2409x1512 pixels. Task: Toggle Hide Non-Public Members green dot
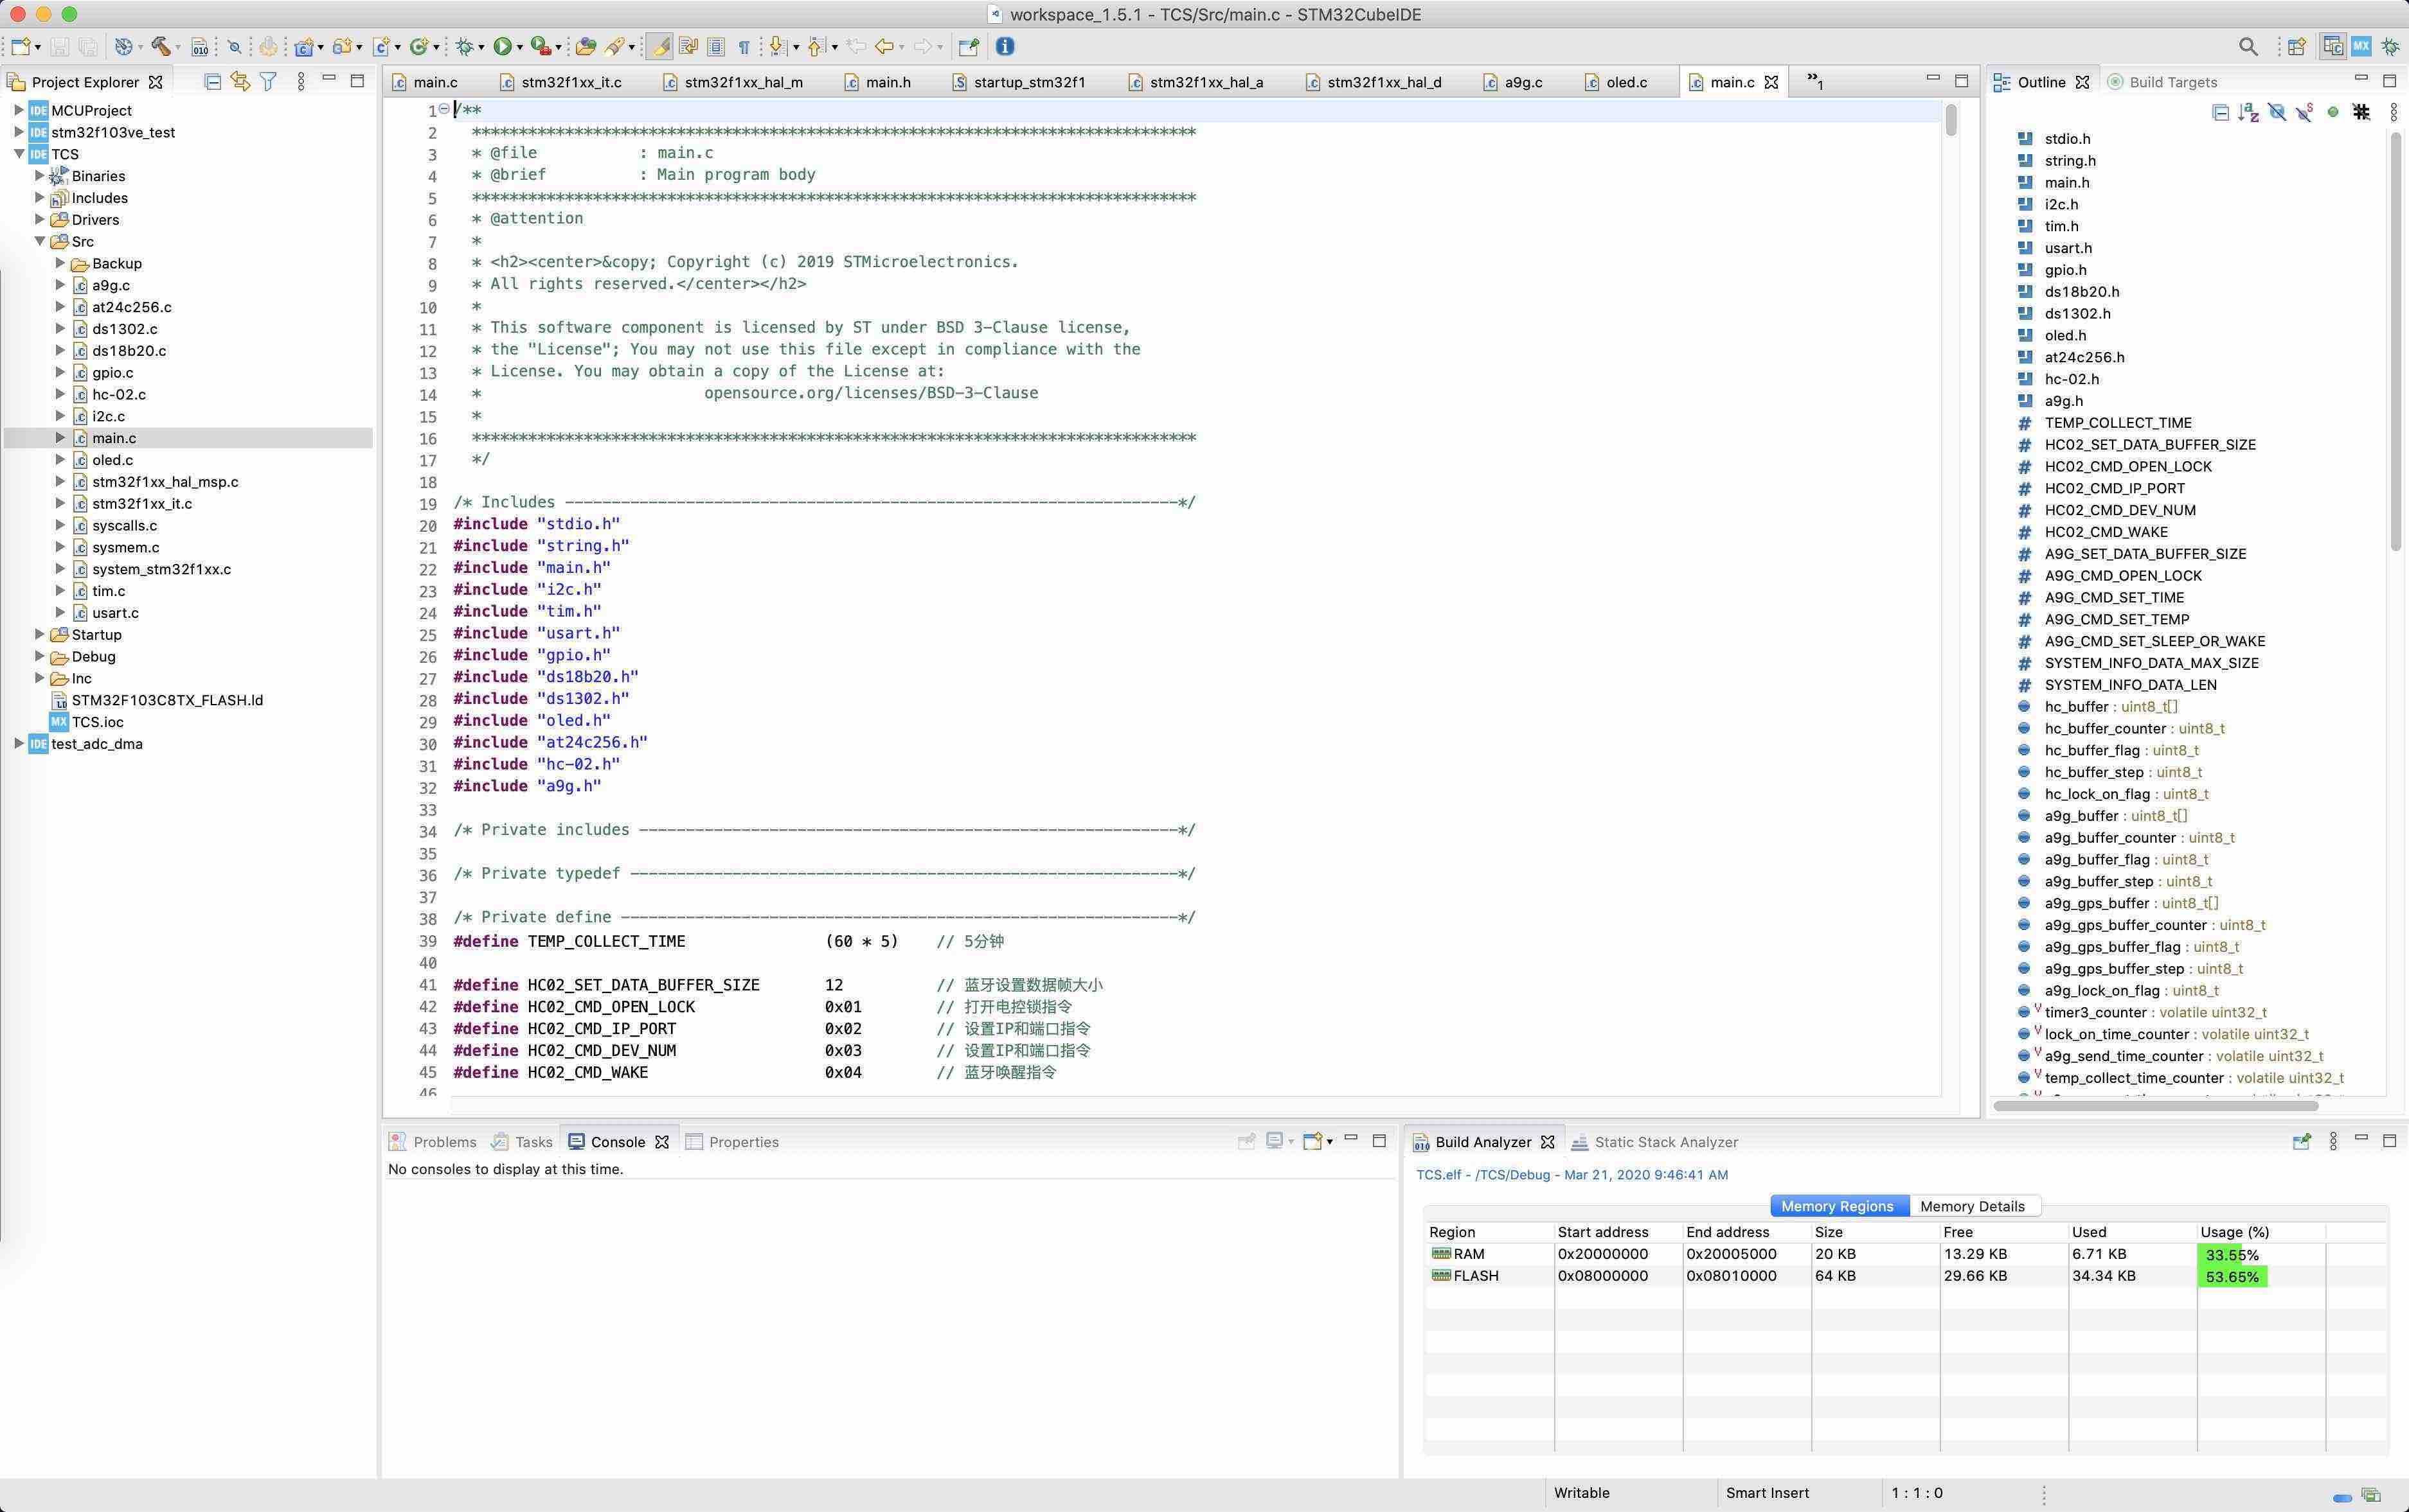2333,113
